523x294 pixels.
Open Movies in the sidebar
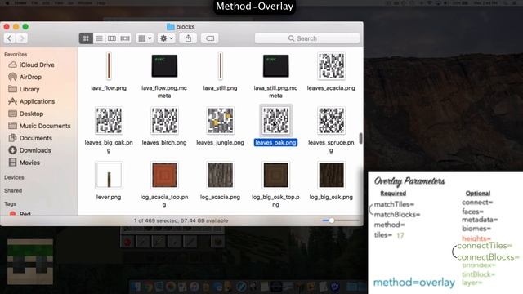tap(29, 163)
